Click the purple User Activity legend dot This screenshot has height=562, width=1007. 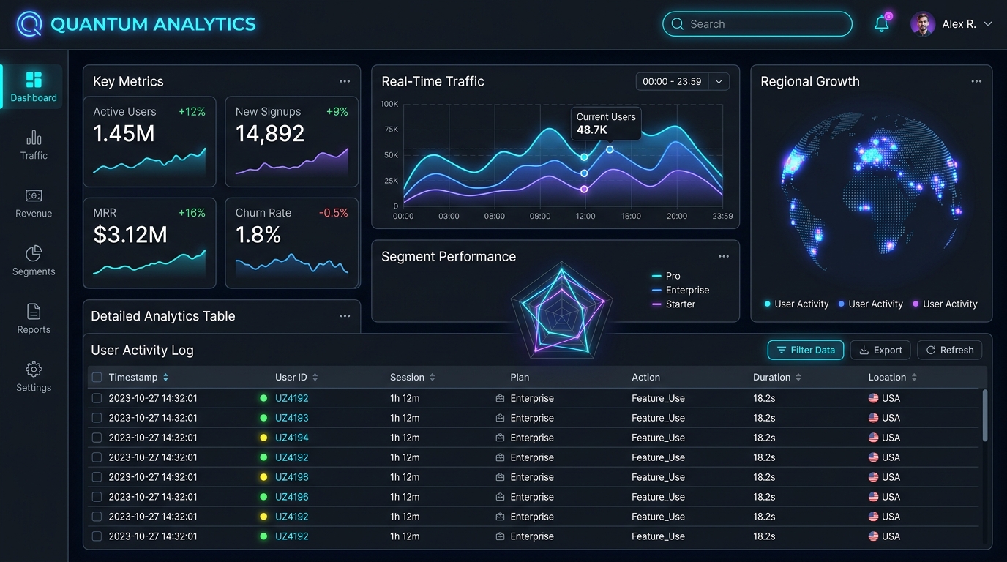[x=916, y=304]
